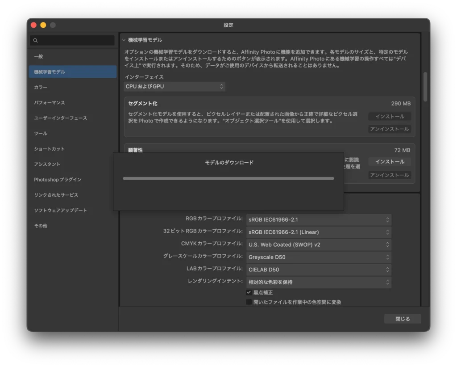Open the RGB カラープロファイル dropdown
The height and width of the screenshot is (367, 457).
319,219
